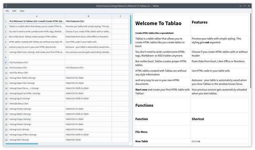Click the spreadsheet vertical scrollbar

point(130,30)
